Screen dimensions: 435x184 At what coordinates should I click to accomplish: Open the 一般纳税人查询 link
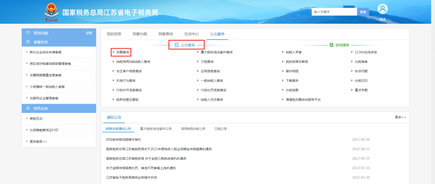coord(212,81)
